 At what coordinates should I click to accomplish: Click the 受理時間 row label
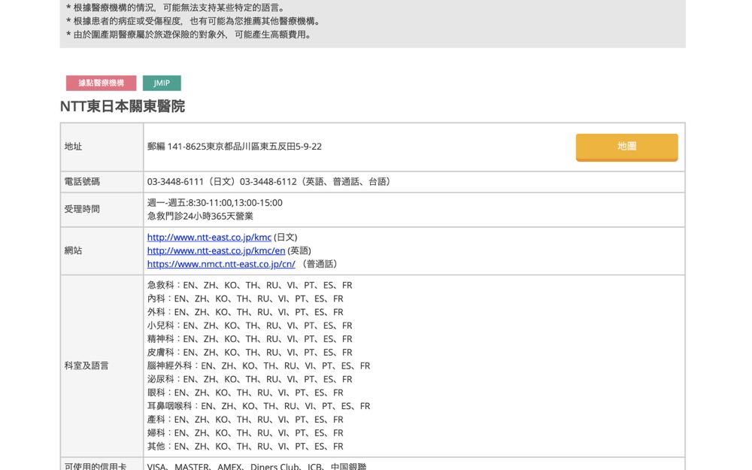pyautogui.click(x=82, y=209)
